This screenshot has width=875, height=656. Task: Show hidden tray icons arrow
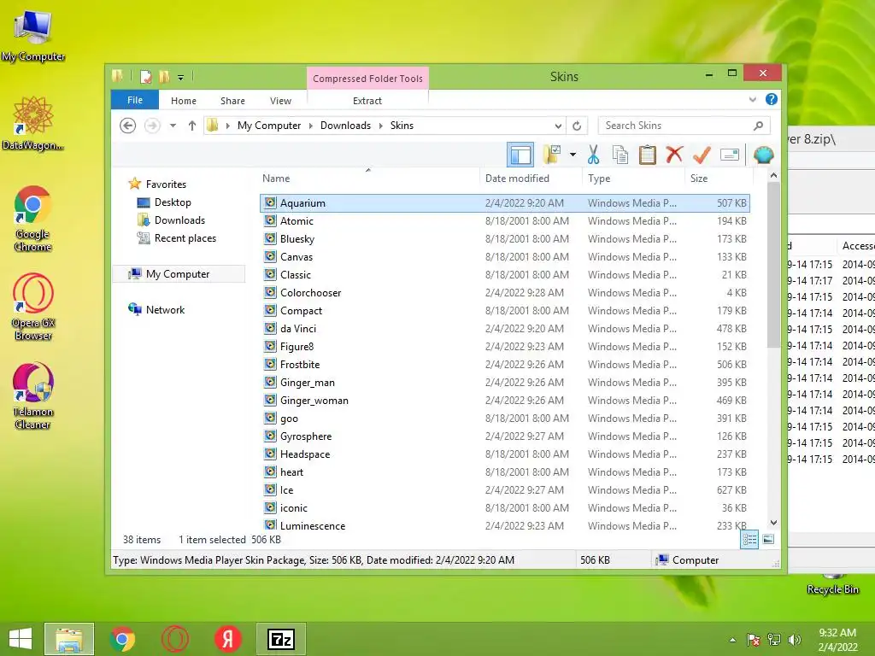coord(732,640)
